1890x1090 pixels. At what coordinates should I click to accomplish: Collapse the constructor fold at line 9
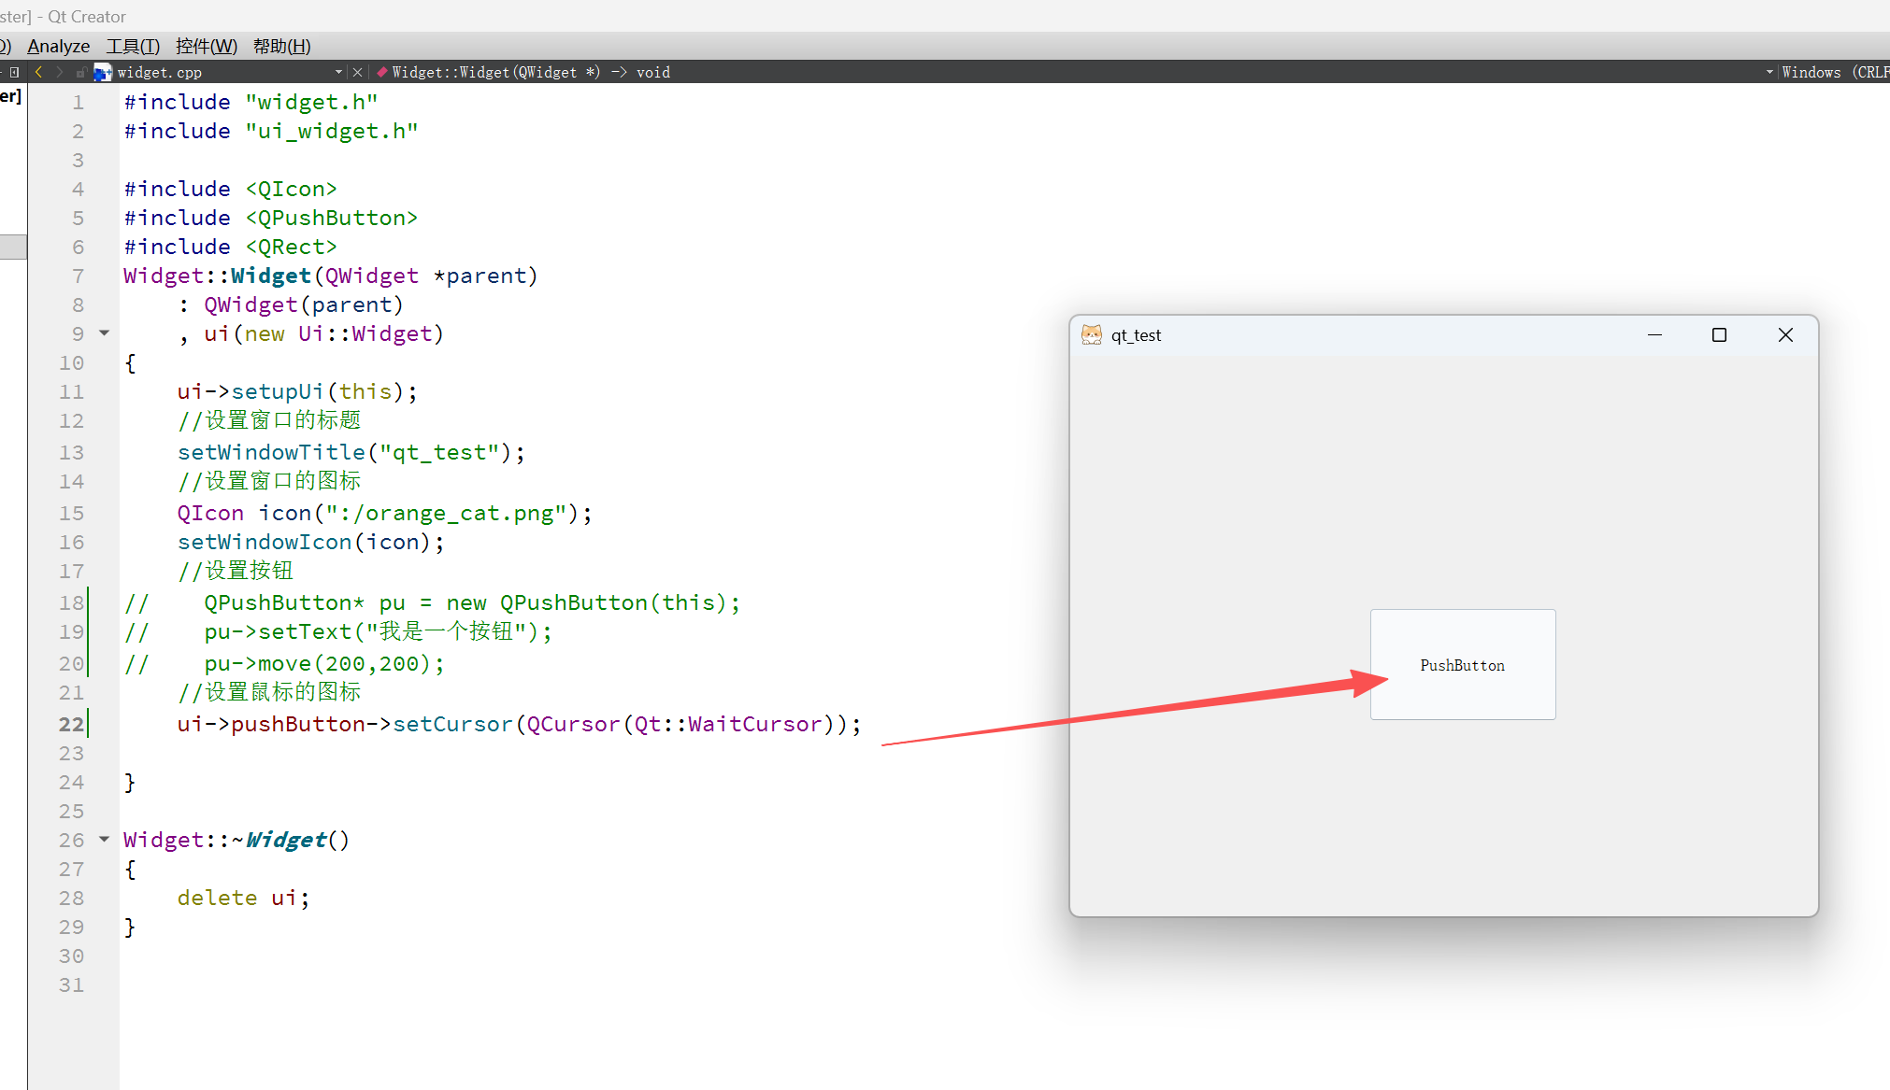point(105,333)
